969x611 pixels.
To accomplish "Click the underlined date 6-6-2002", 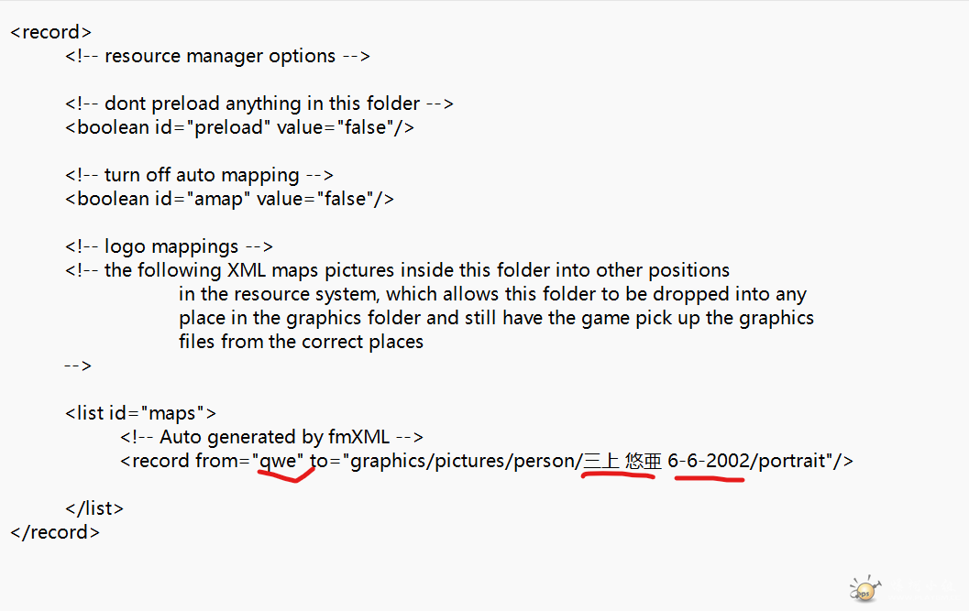I will pyautogui.click(x=709, y=461).
